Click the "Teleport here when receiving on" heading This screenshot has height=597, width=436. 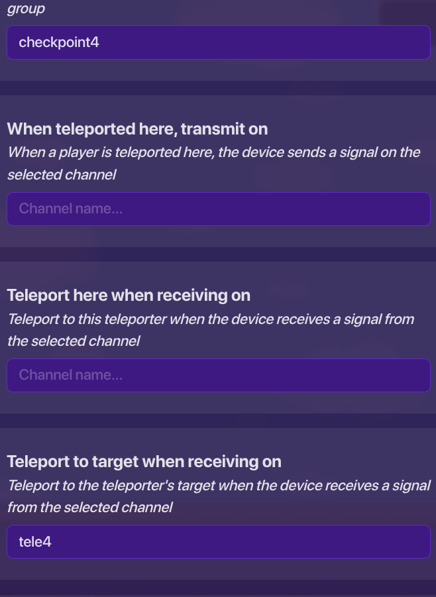[129, 295]
